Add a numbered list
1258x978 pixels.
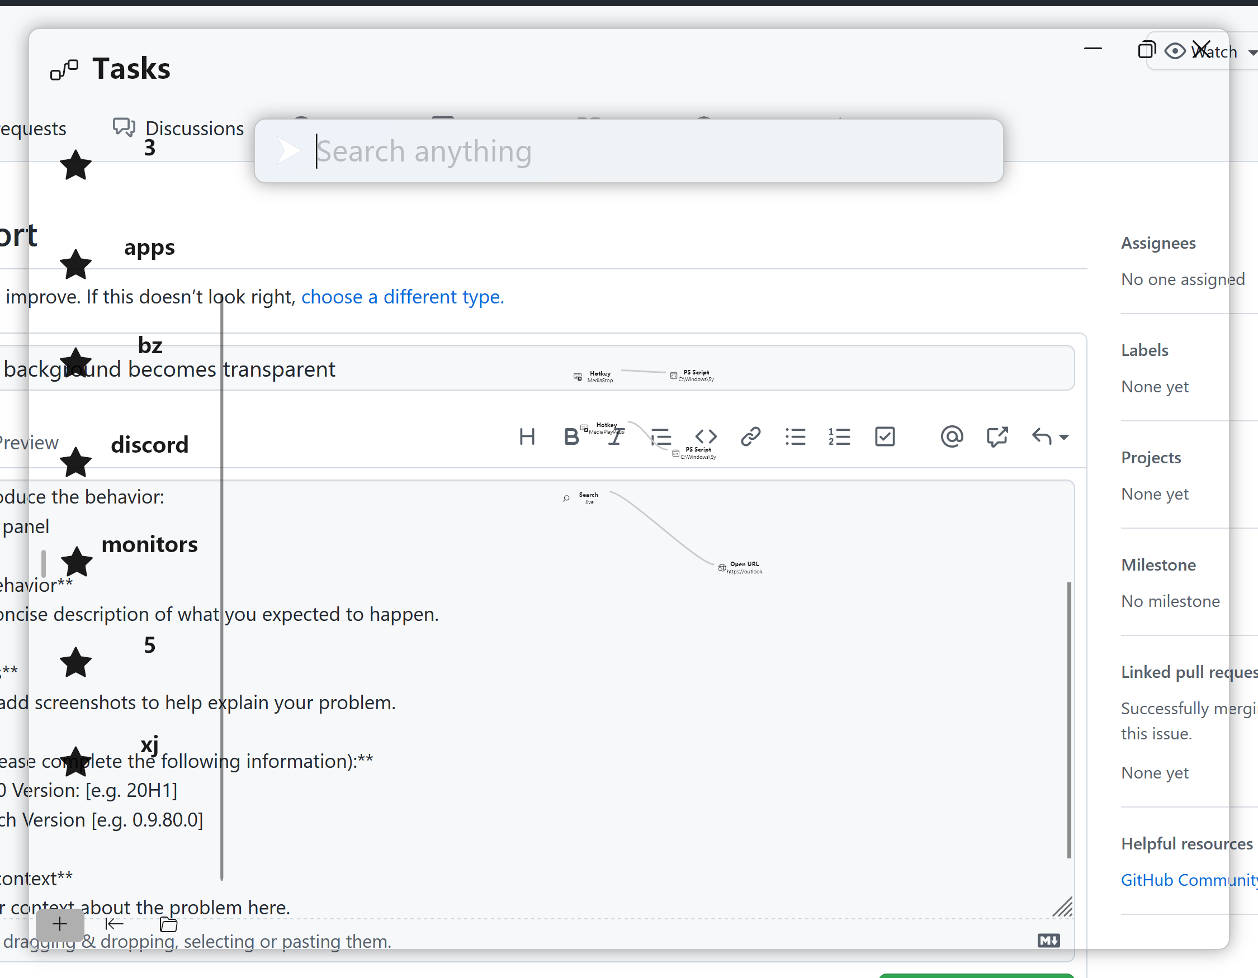[839, 436]
